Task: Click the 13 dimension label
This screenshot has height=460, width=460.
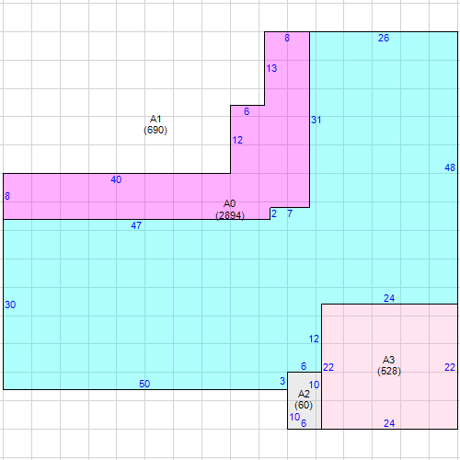Action: (x=271, y=68)
